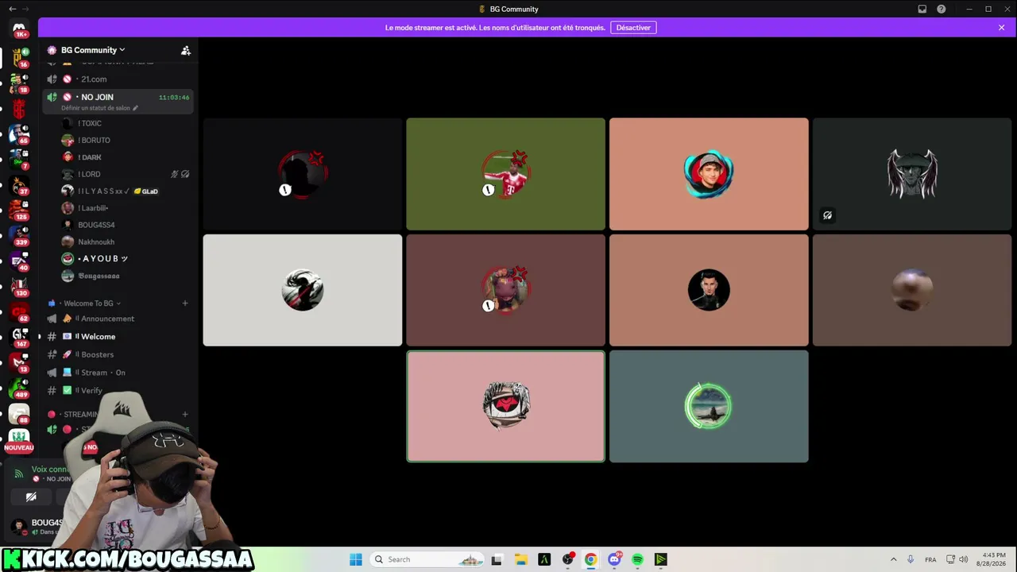Dismiss the streamer mode banner
1017x572 pixels.
click(1002, 28)
